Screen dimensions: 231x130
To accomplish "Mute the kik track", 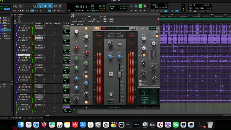I will pyautogui.click(x=29, y=28).
